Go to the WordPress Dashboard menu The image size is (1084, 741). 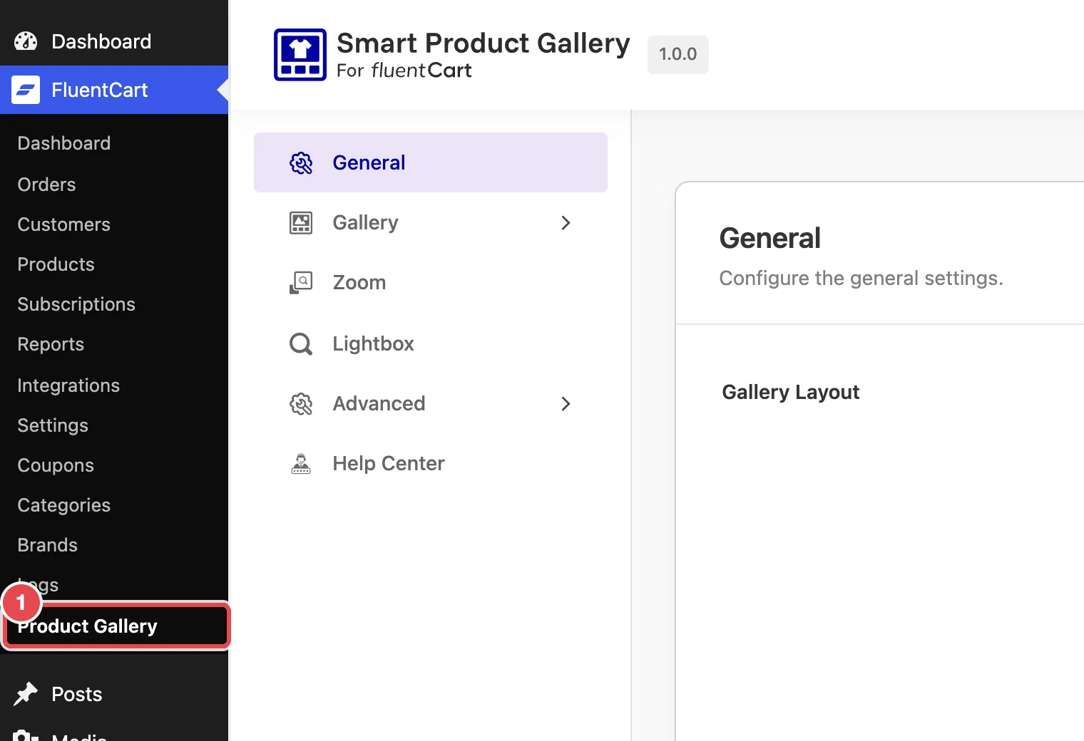114,41
